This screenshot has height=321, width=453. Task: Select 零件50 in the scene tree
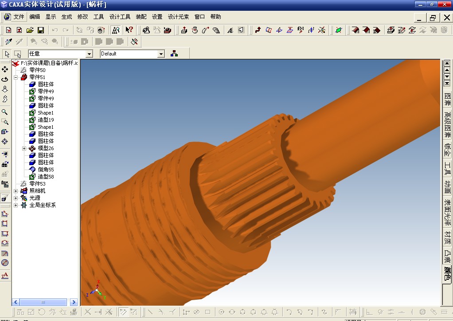point(37,70)
